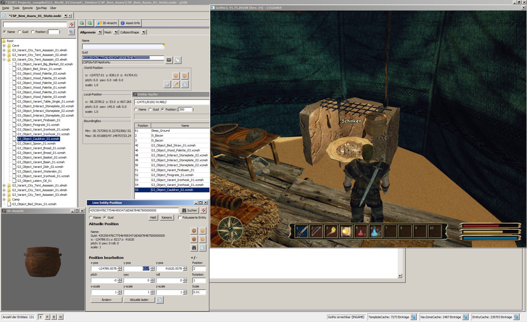Collapse the expanded Tent_Assassin_03.xlmsh node
Image resolution: width=527 pixels, height=322 pixels.
pos(4,60)
